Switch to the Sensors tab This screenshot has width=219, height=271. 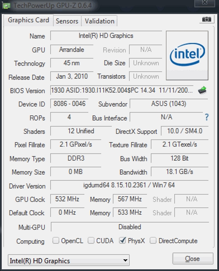pos(67,21)
